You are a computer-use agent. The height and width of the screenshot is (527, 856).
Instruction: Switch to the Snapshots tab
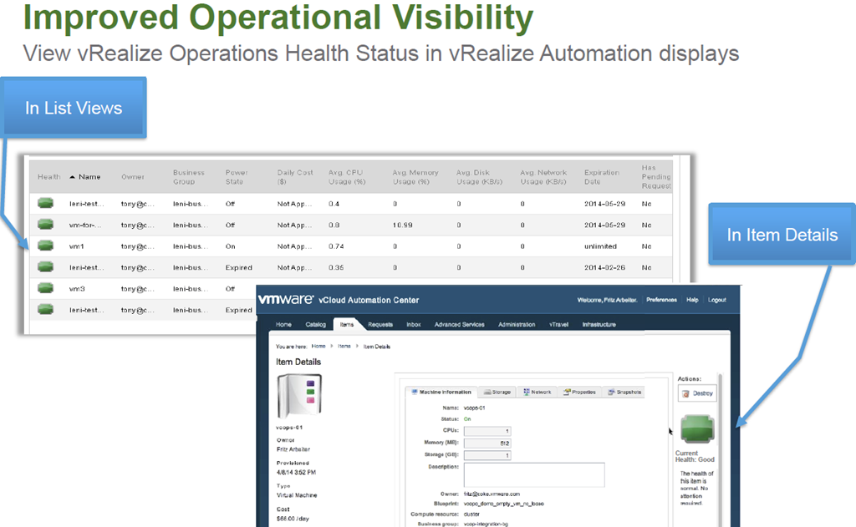pos(624,392)
